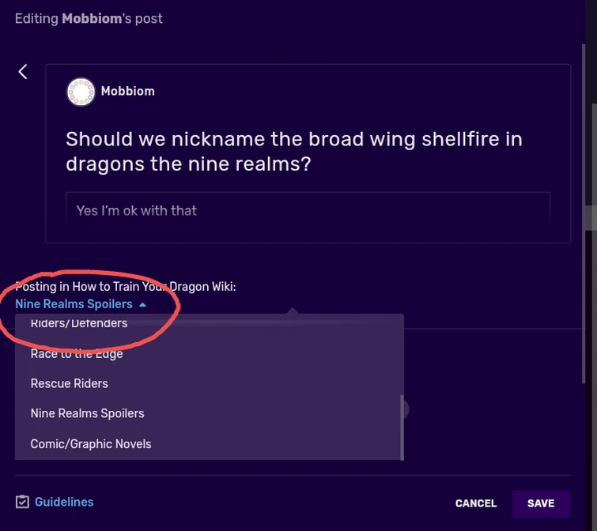Click the post title text field

pyautogui.click(x=294, y=152)
